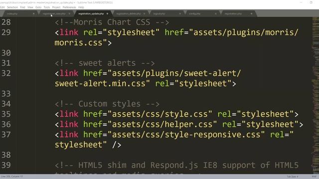Click the "assets/plugins/morris/" href value
Viewport: 319px width, 179px height.
[x=244, y=32]
